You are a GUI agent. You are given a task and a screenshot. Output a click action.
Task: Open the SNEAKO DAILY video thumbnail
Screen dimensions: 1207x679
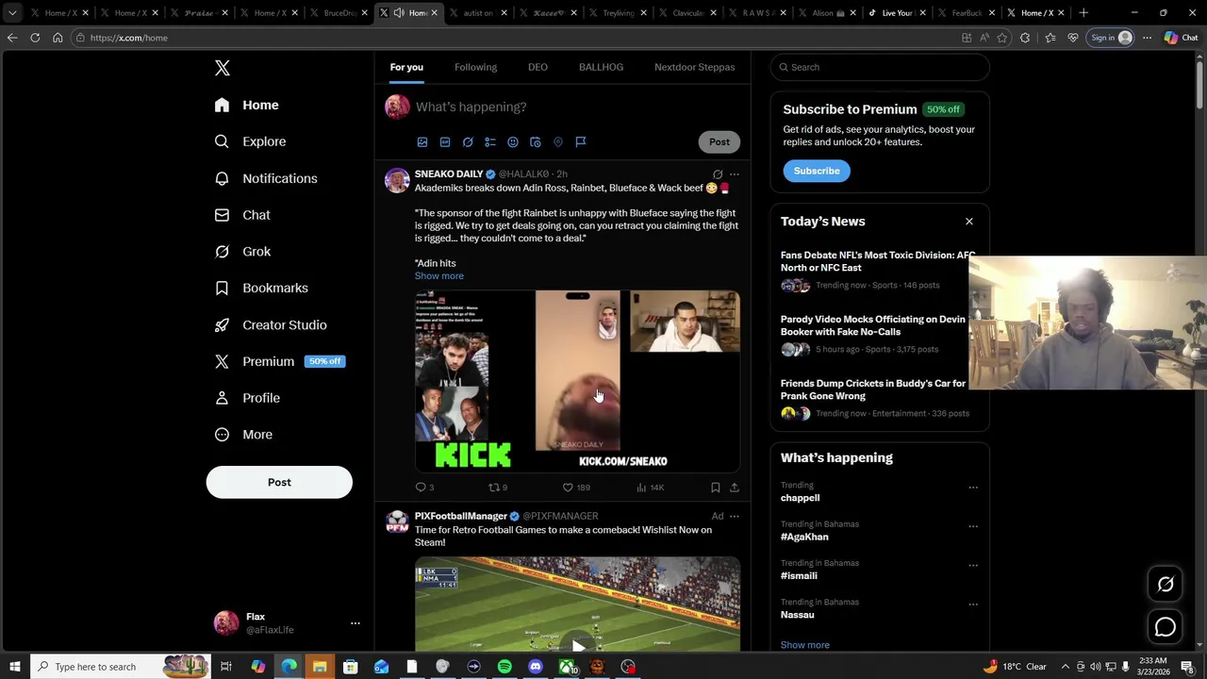pyautogui.click(x=577, y=380)
